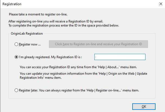Click the circle beside "Register later"

[x=17, y=90]
